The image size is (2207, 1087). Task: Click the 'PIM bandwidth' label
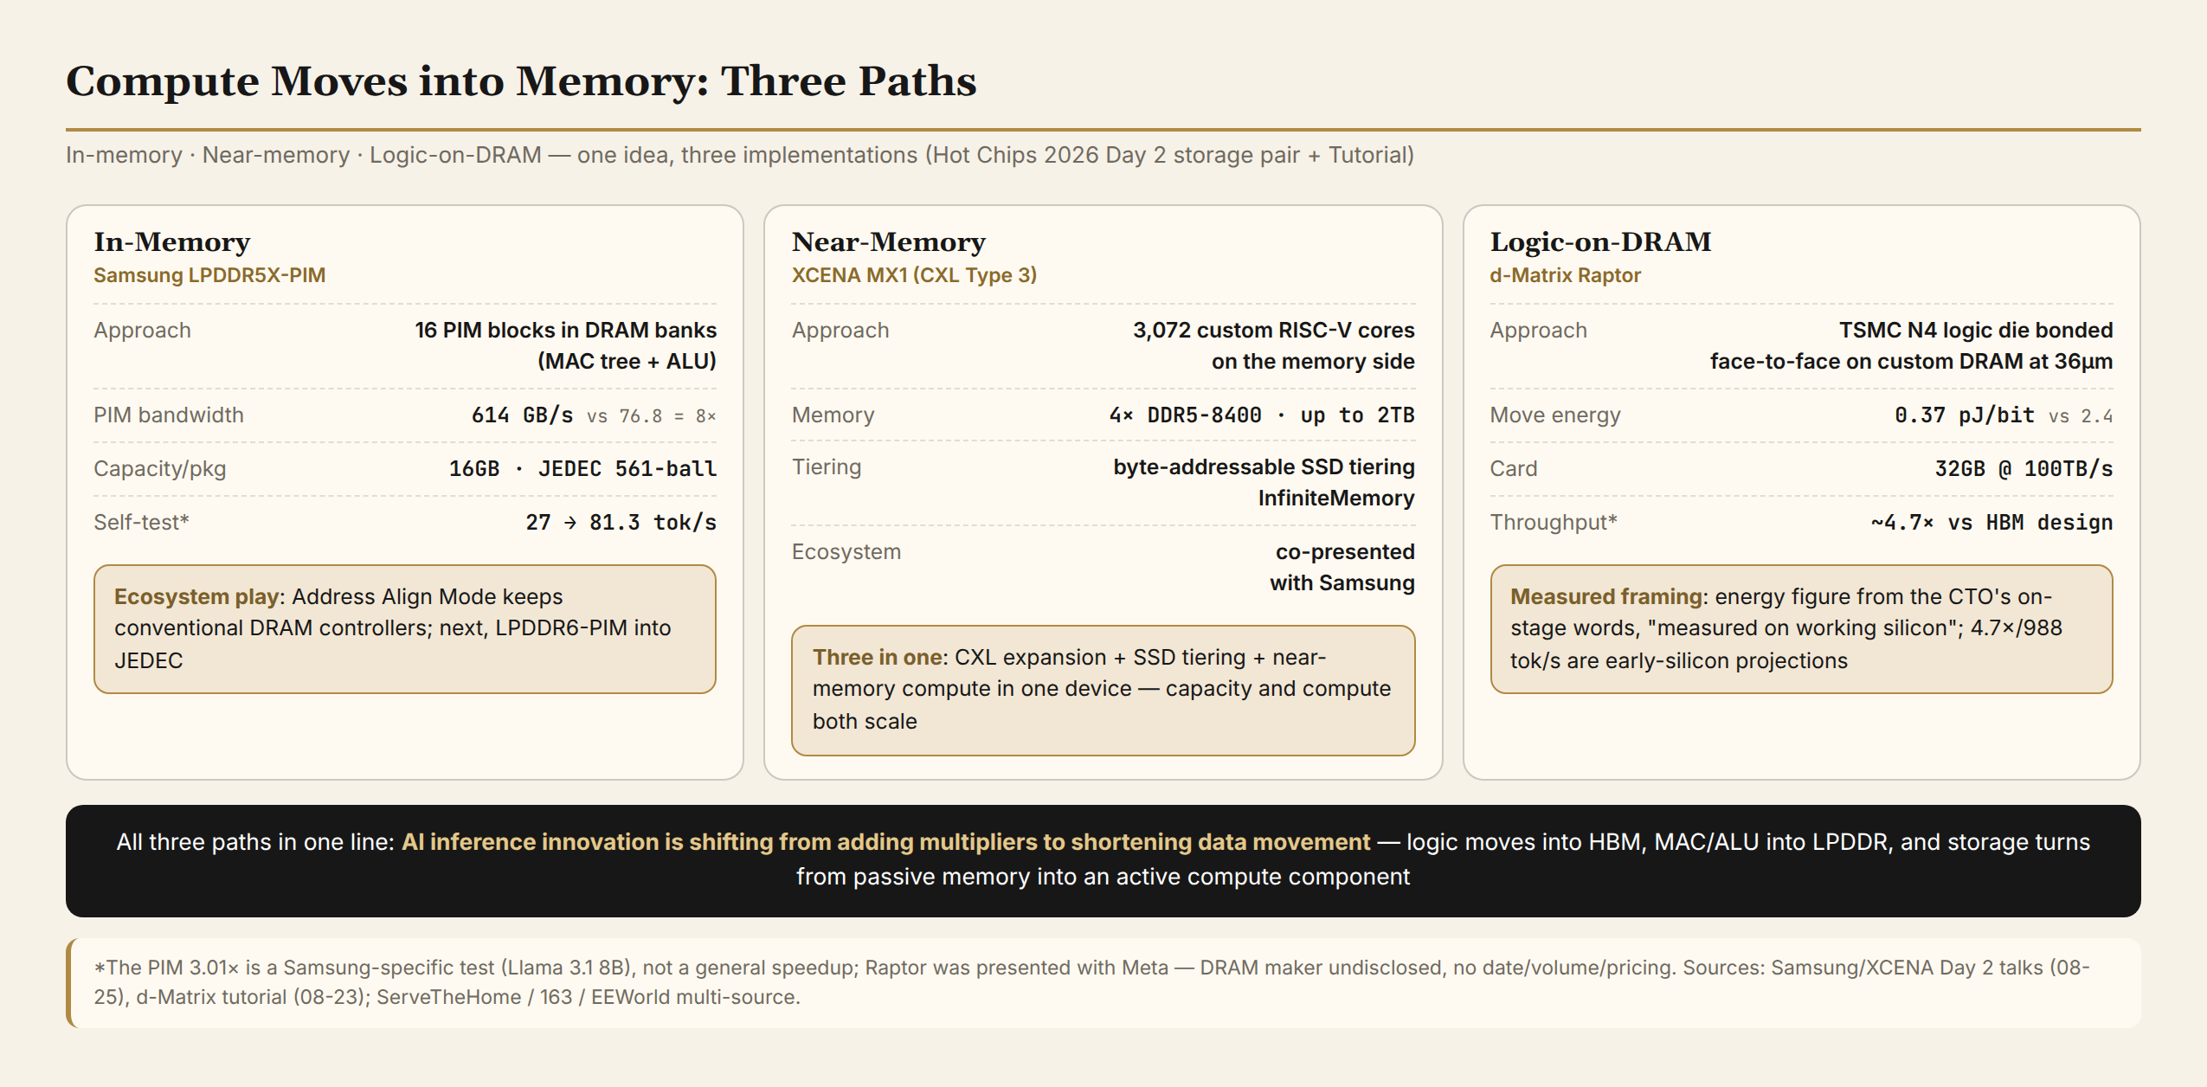tap(169, 415)
